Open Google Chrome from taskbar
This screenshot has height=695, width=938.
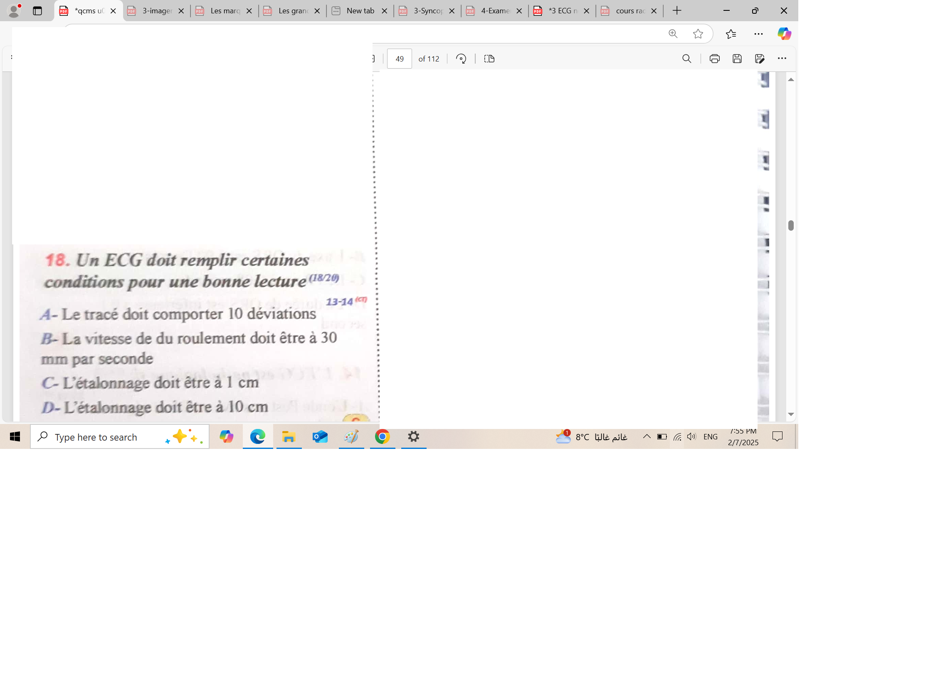(x=382, y=437)
